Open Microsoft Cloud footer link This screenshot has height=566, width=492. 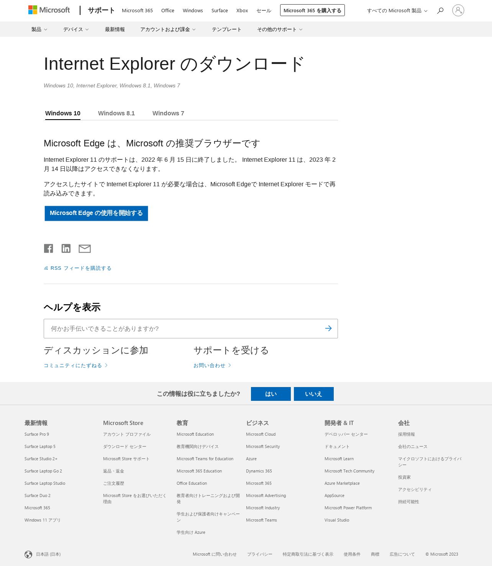(x=261, y=434)
